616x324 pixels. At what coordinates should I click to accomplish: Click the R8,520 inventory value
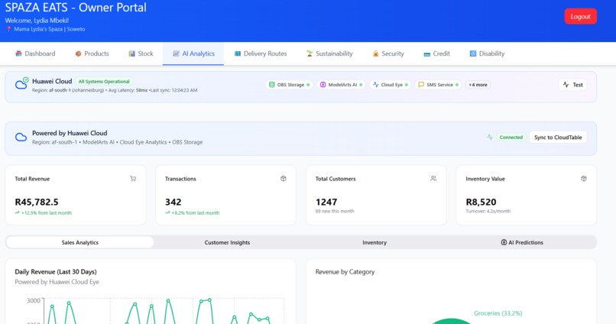pos(481,202)
